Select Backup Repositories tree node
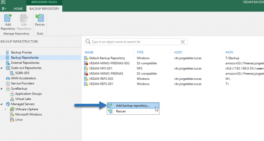264x141 pixels. [x=40, y=57]
